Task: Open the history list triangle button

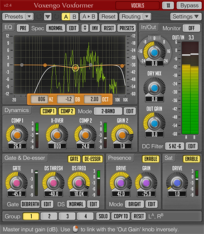Action: [x=48, y=17]
